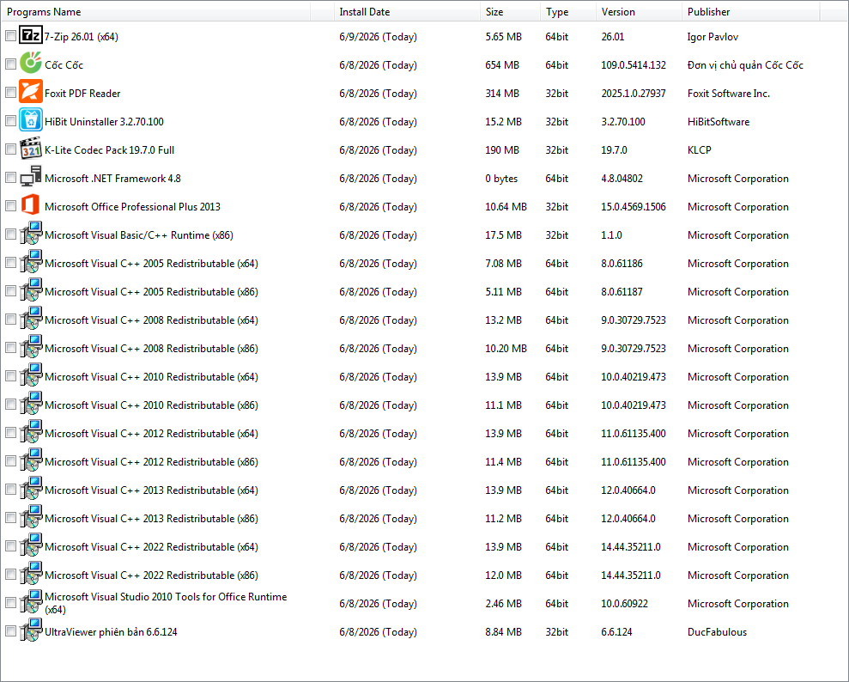Click the HiBit Uninstaller recycle icon
Viewport: 849px width, 682px height.
coord(31,119)
